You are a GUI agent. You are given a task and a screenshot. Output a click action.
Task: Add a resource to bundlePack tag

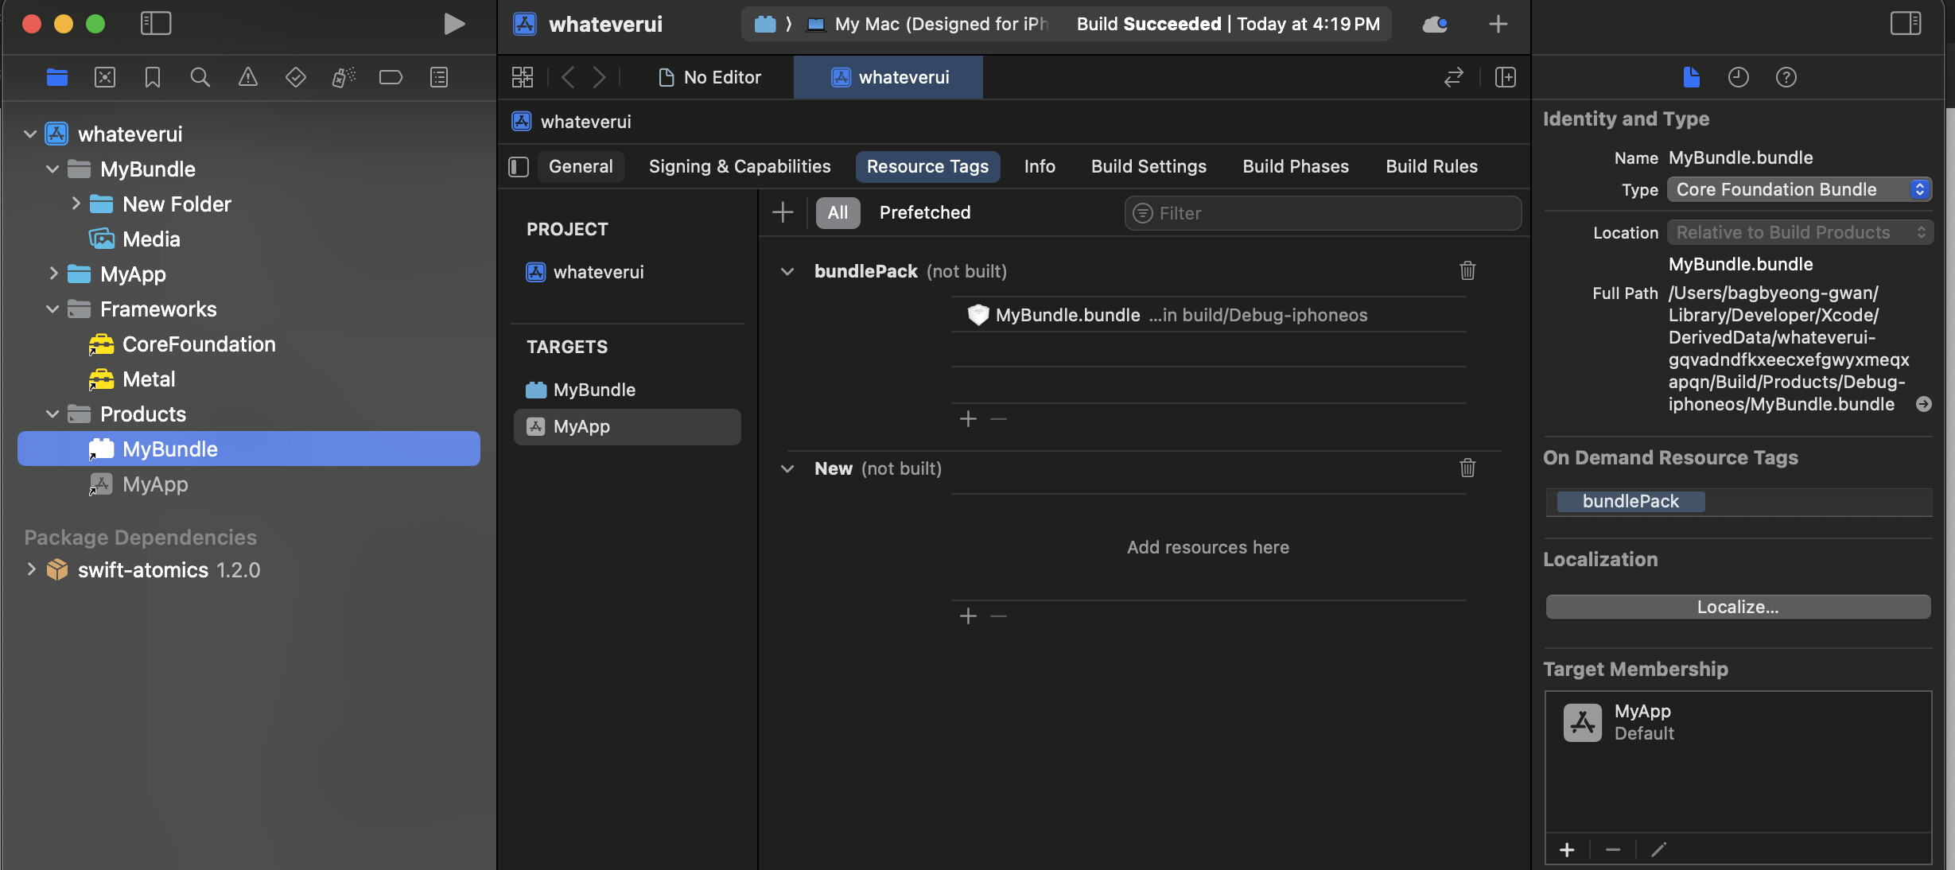coord(968,418)
